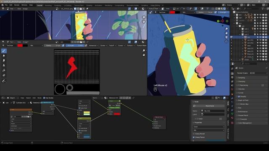Open the Falloff dropdown in image editor header

112,46
